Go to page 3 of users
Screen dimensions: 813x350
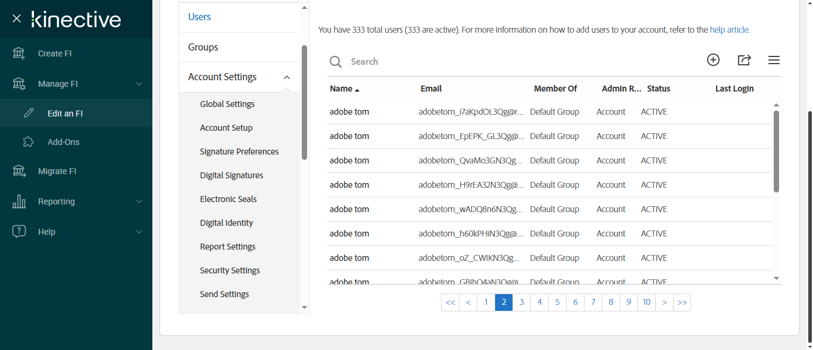coord(521,302)
